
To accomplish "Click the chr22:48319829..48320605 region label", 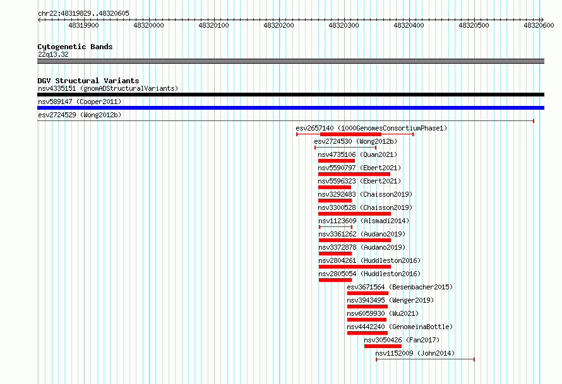I will coord(83,13).
